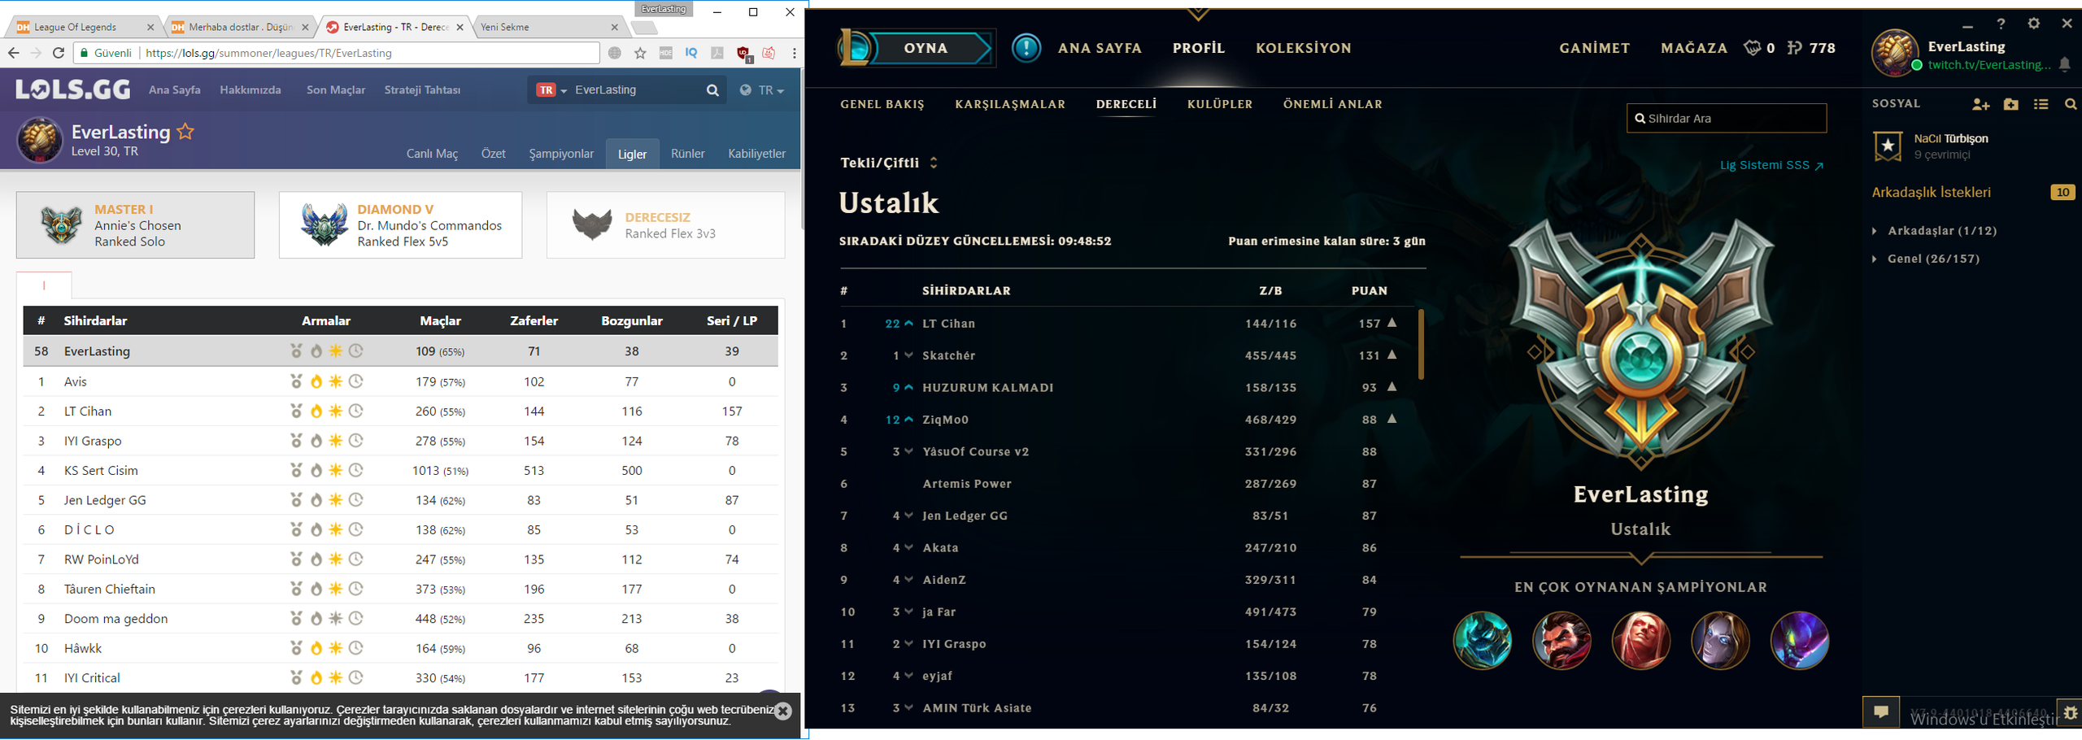Click the Sihirdar Ara search field
Screen dimensions: 2082x740
tap(1726, 118)
